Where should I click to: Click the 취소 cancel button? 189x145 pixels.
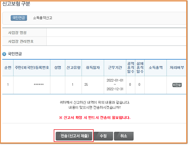point(124,136)
